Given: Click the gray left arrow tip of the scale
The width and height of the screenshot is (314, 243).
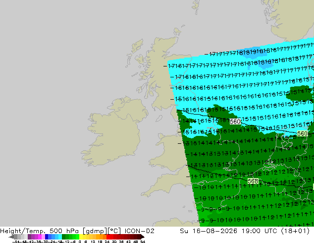Looking at the screenshot, I should click(11, 237).
